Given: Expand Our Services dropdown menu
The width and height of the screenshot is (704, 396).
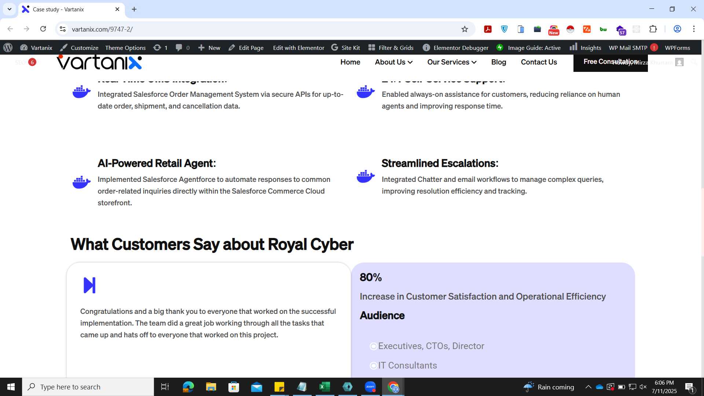Looking at the screenshot, I should coord(452,62).
